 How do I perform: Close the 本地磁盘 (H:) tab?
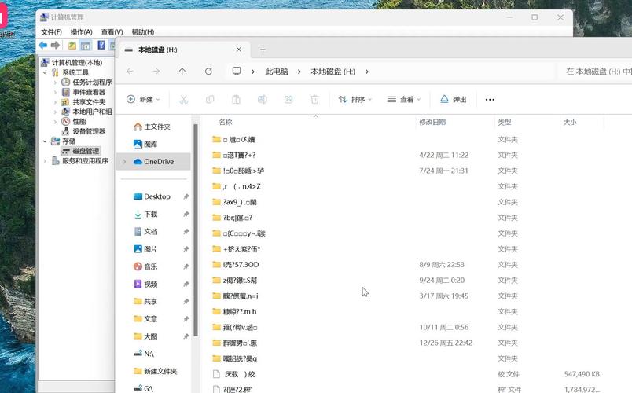pyautogui.click(x=239, y=50)
